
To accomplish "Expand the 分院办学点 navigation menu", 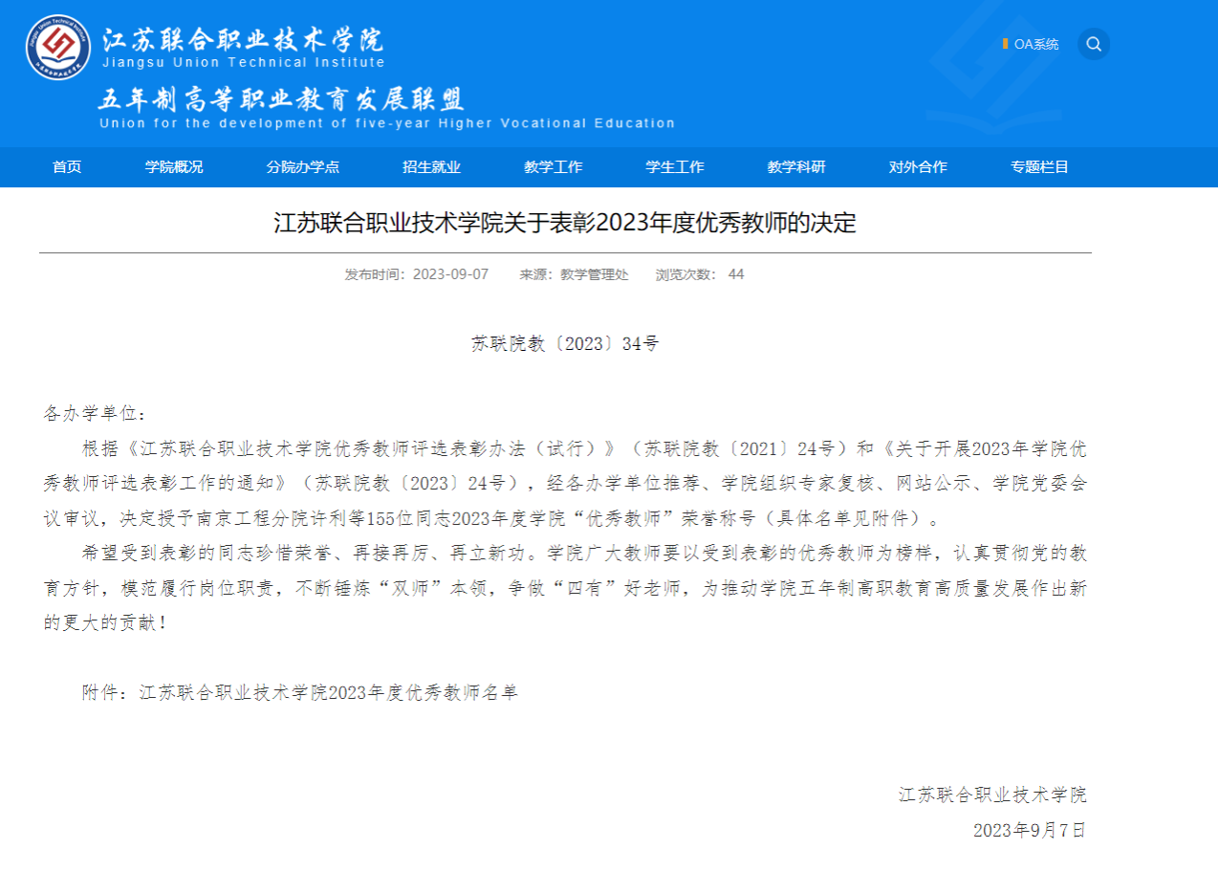I will click(303, 167).
